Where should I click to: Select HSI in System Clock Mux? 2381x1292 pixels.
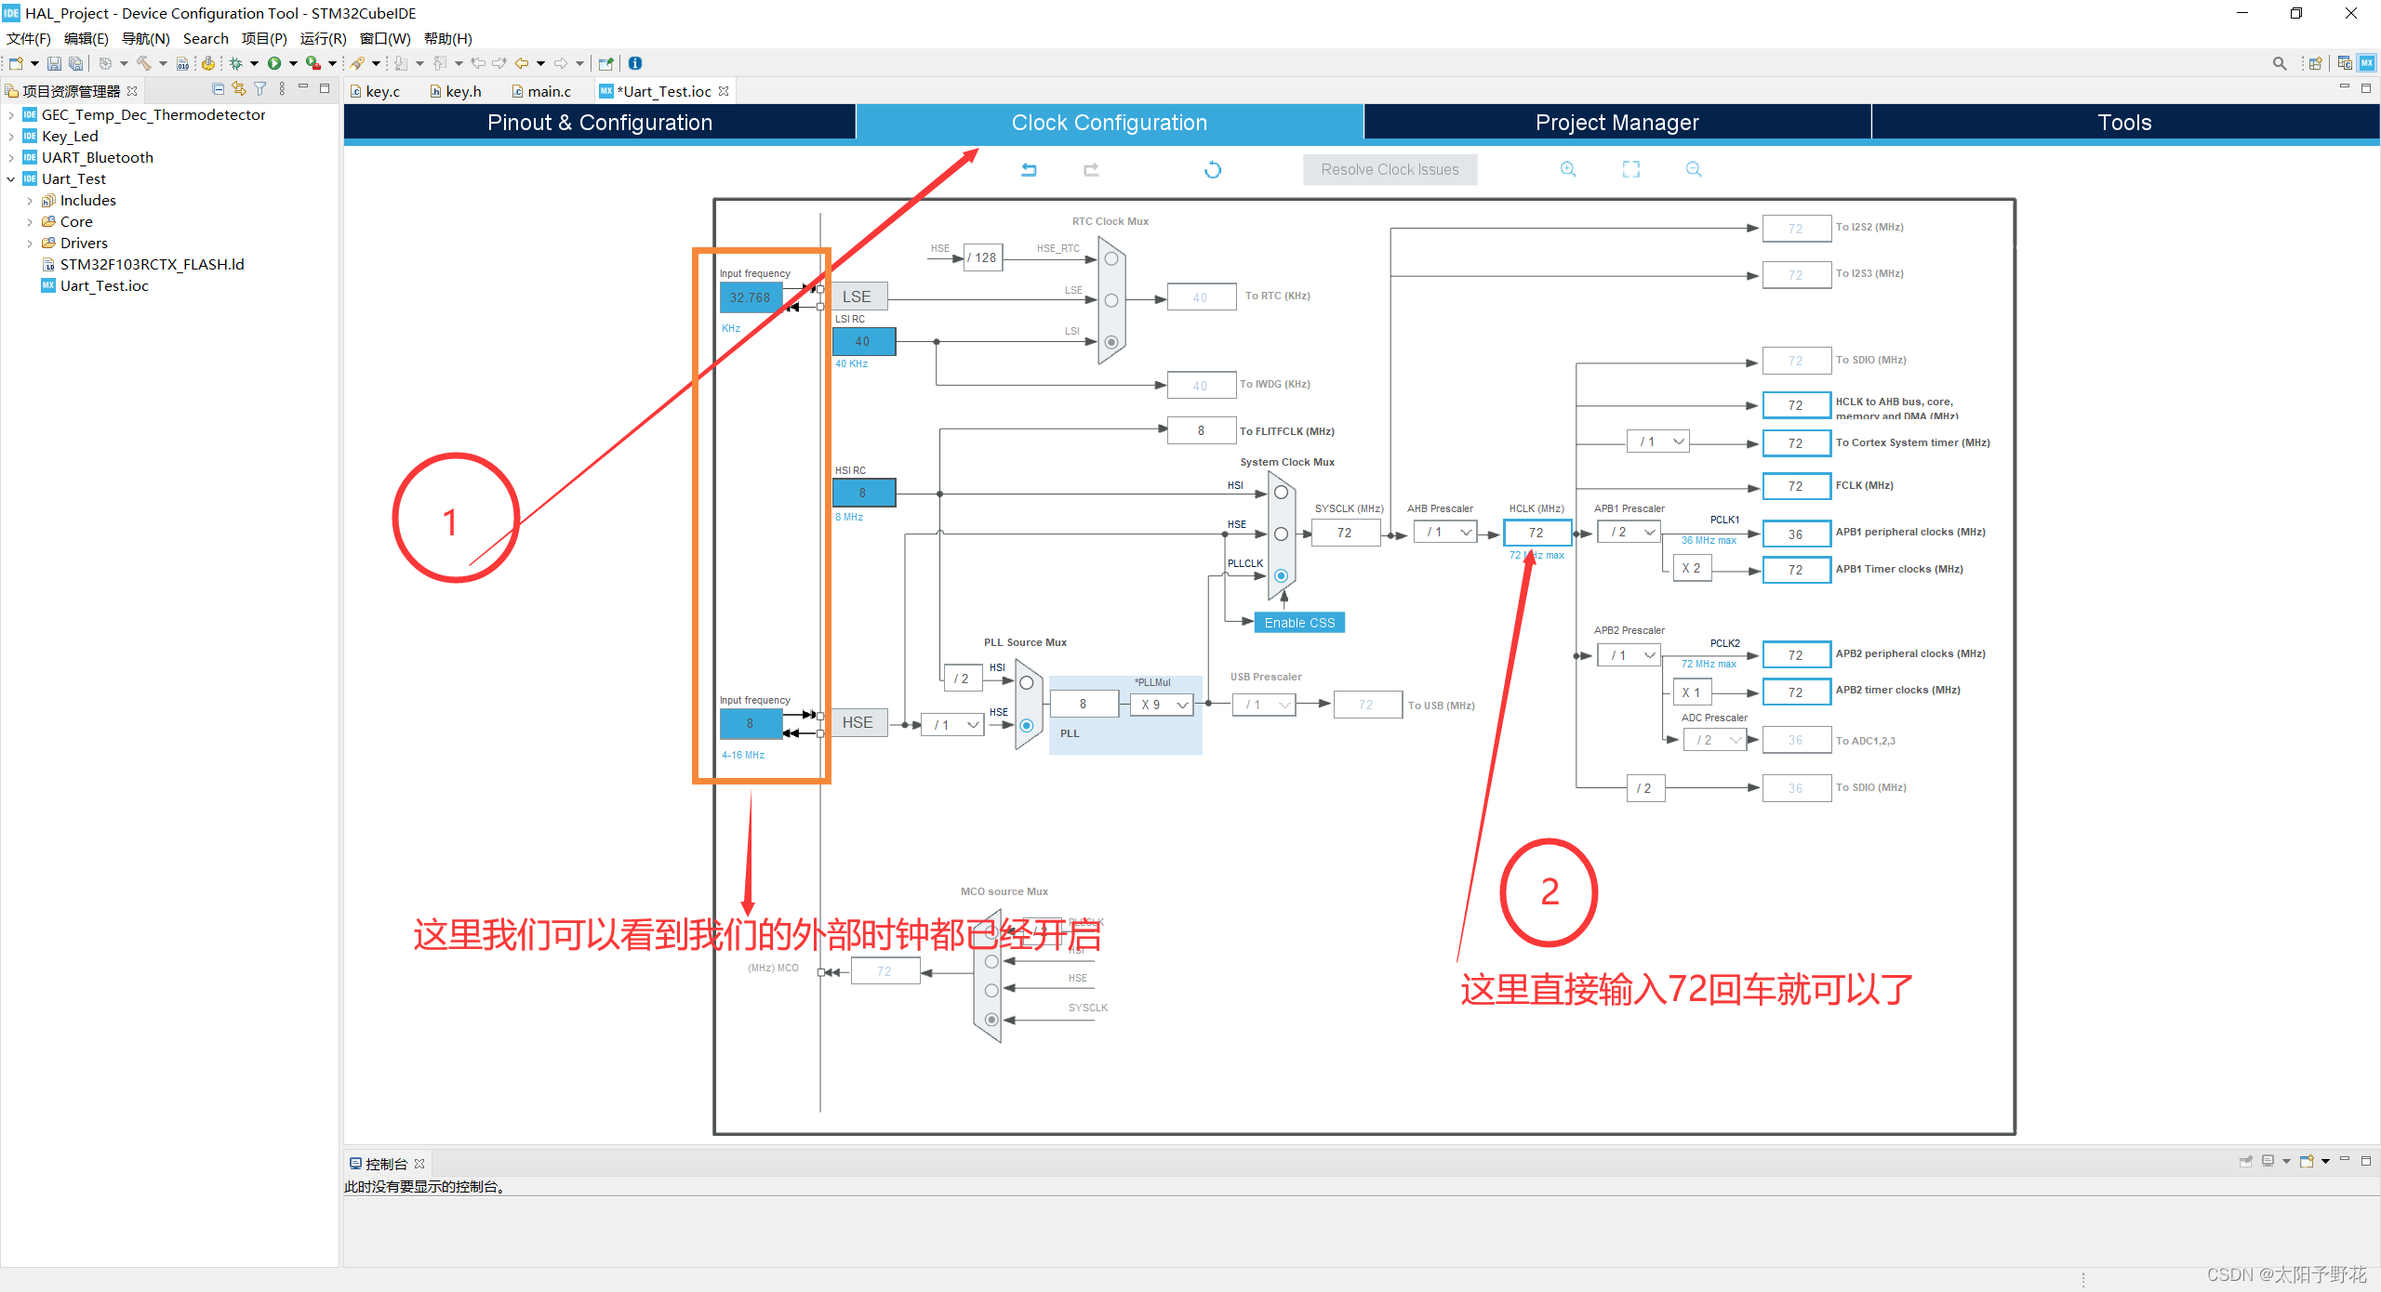pyautogui.click(x=1281, y=493)
